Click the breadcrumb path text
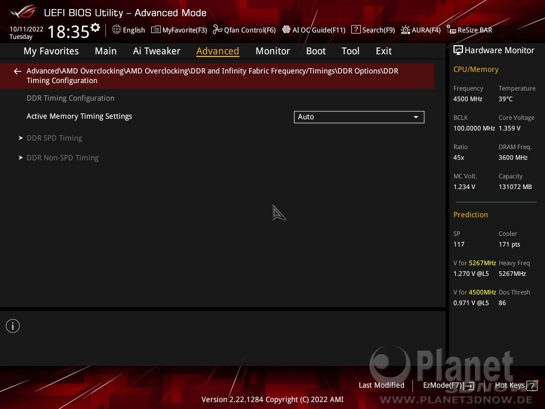Viewport: 545px width, 409px height. tap(212, 76)
